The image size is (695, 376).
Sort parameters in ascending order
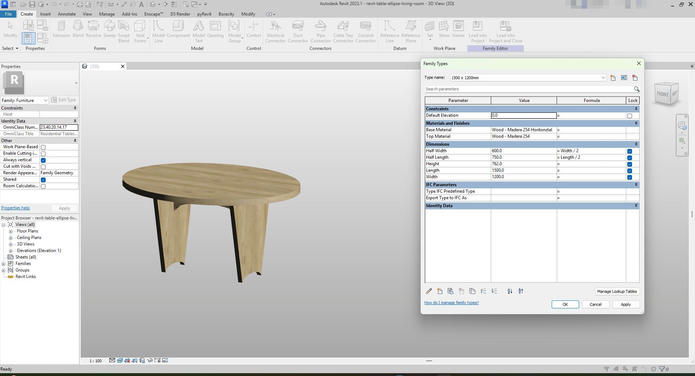(x=510, y=291)
